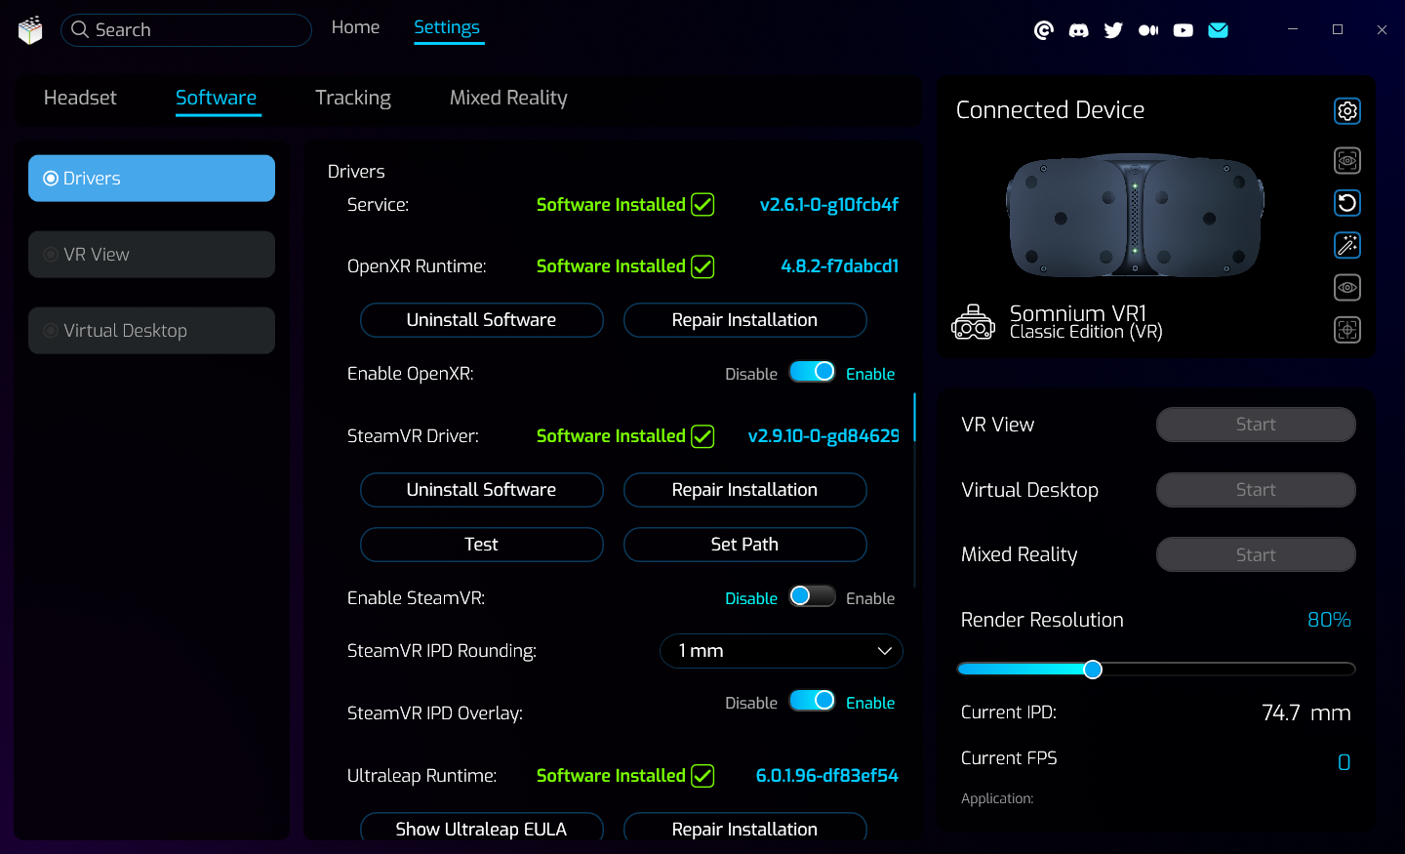
Task: Click the magic wand icon
Action: [x=1347, y=245]
